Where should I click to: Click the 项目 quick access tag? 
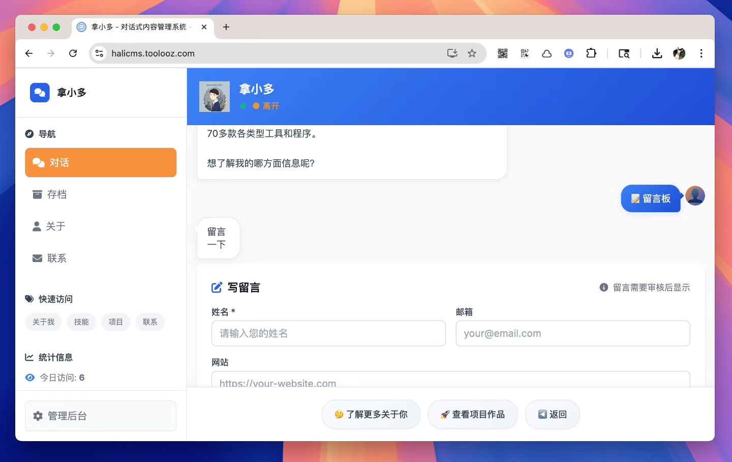tap(115, 322)
